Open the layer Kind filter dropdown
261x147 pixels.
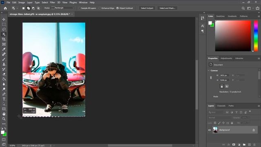(216, 113)
